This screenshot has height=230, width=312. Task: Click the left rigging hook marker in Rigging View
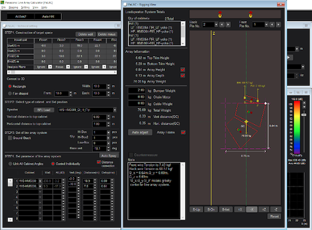tap(220, 15)
